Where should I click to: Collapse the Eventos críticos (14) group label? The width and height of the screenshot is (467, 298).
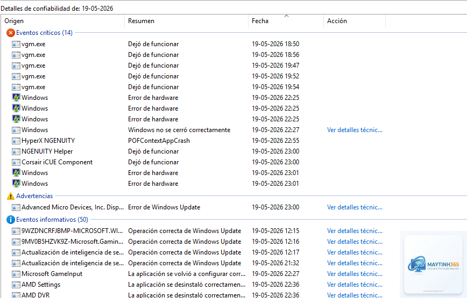click(x=44, y=33)
